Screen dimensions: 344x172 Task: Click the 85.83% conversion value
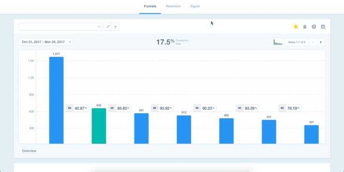click(123, 108)
